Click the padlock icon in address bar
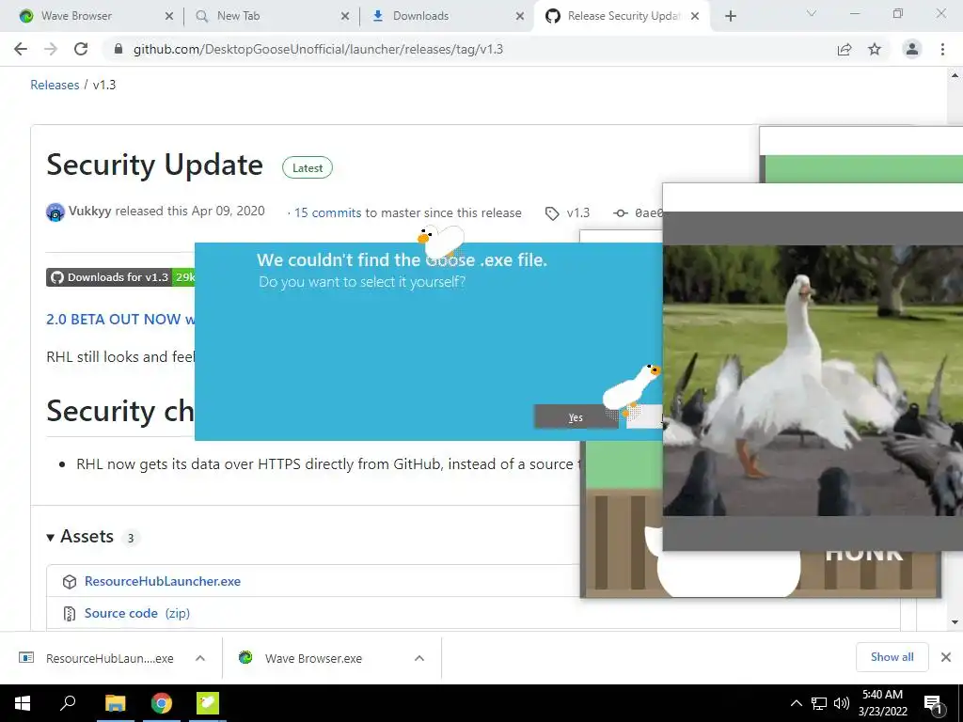The image size is (963, 722). 118,49
